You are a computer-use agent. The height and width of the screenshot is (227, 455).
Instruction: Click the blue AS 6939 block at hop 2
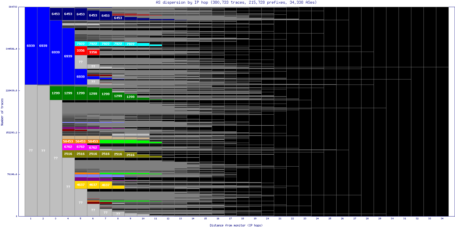(x=43, y=46)
